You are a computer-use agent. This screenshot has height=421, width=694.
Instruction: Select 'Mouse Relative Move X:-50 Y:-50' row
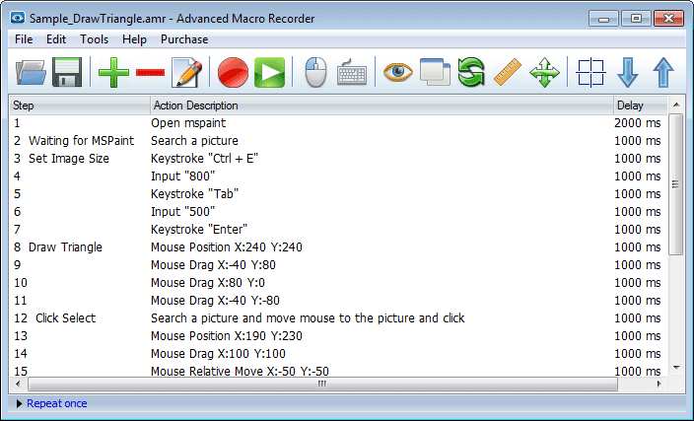pos(338,371)
